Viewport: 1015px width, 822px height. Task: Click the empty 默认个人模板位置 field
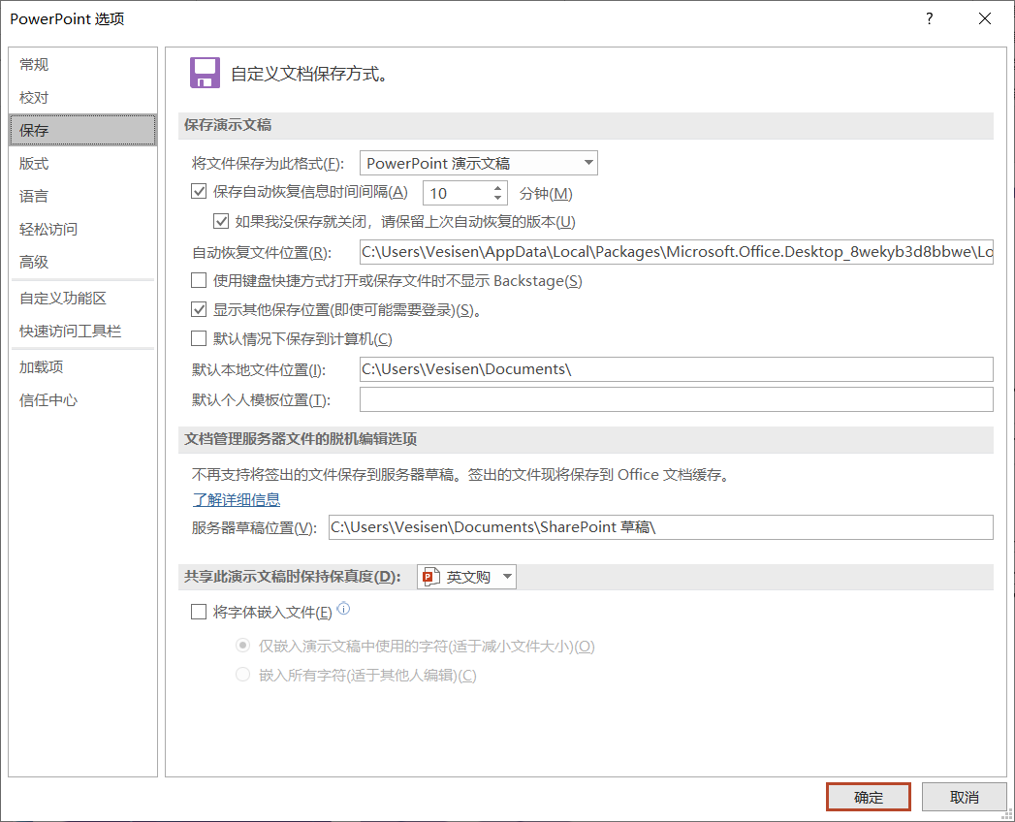(x=677, y=399)
